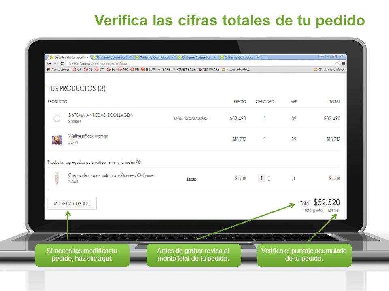389x291 pixels.
Task: Click the Borrar link
Action: coord(191,179)
